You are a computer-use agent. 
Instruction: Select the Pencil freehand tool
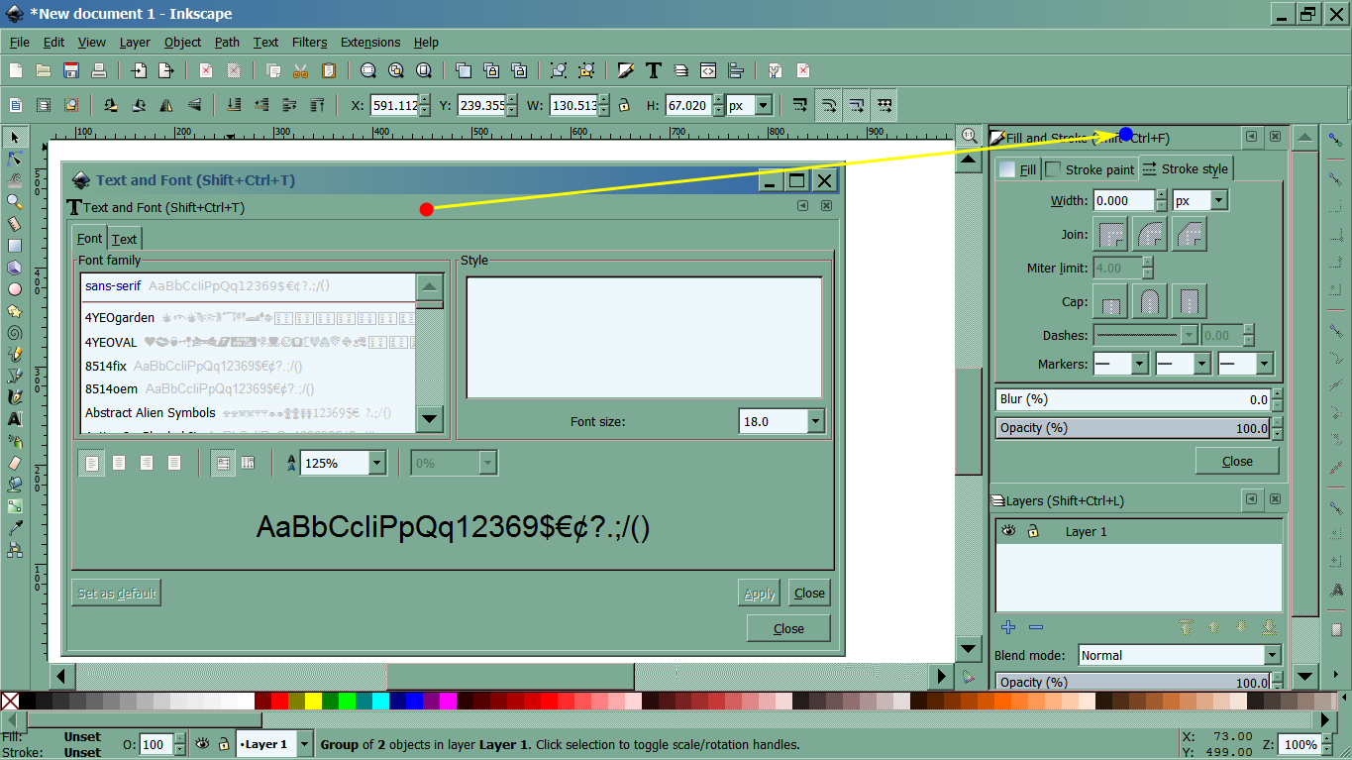click(x=15, y=355)
